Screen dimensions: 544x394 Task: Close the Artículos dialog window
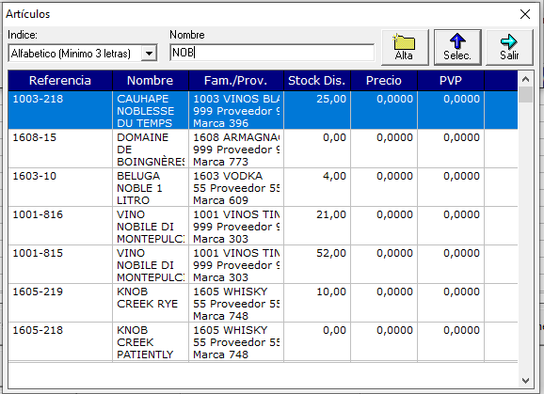tap(525, 14)
